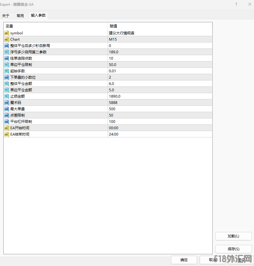Switch to the 关于 tab
This screenshot has width=254, height=266.
[x=6, y=16]
